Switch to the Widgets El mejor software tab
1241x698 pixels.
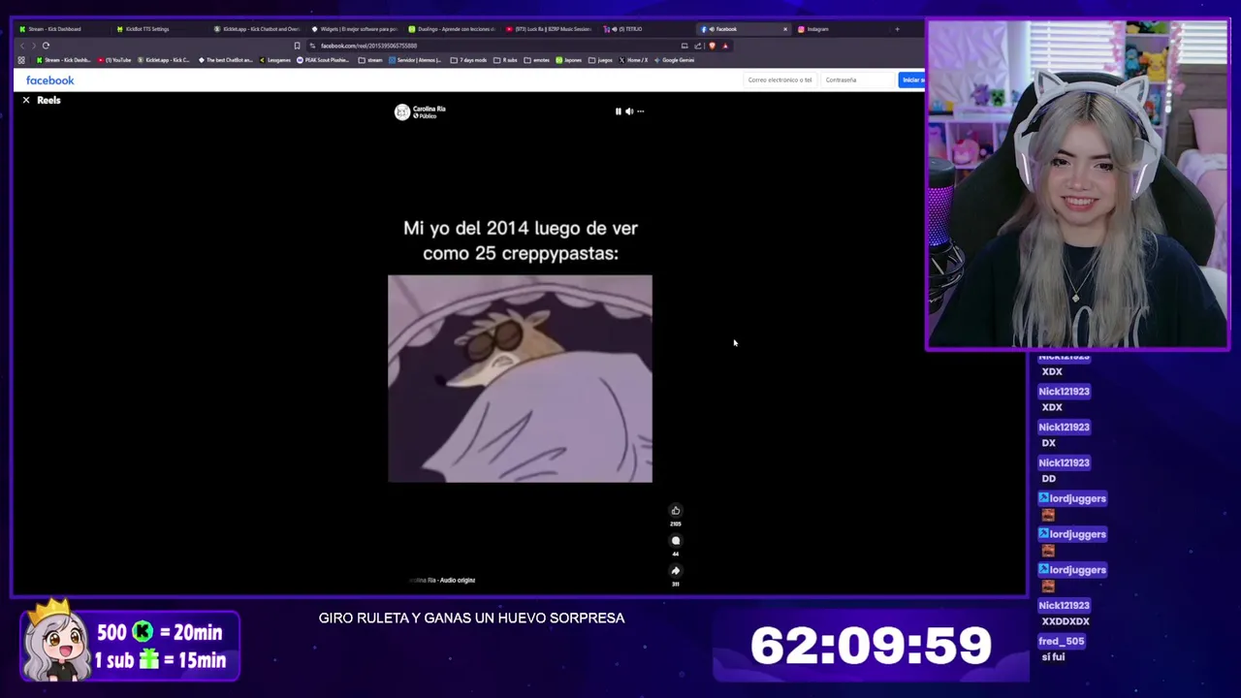(354, 29)
